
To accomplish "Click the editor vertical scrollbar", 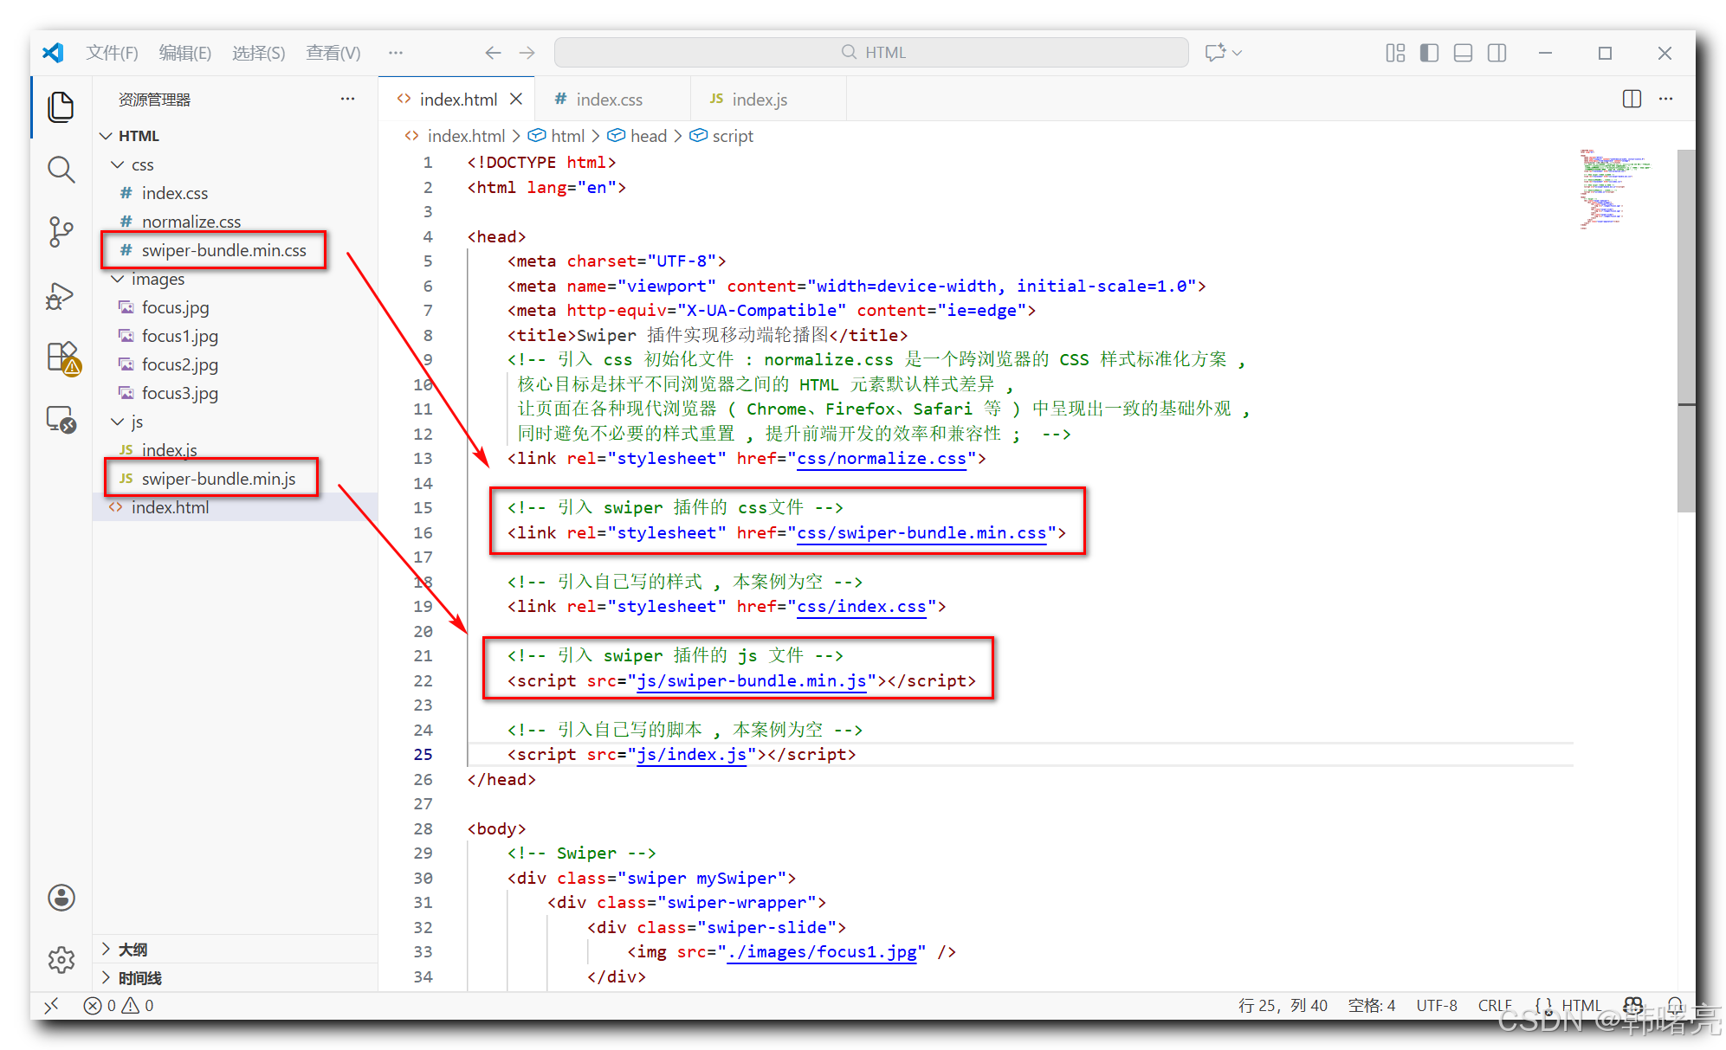I will click(1685, 329).
